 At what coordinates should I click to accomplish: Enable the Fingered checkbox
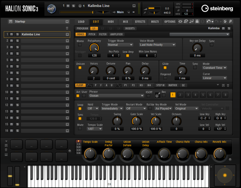pos(165,78)
